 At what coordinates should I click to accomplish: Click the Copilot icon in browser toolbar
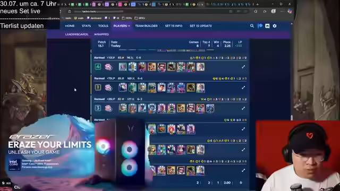pyautogui.click(x=290, y=11)
